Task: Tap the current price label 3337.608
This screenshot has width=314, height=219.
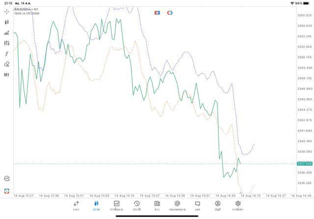Action: click(305, 164)
